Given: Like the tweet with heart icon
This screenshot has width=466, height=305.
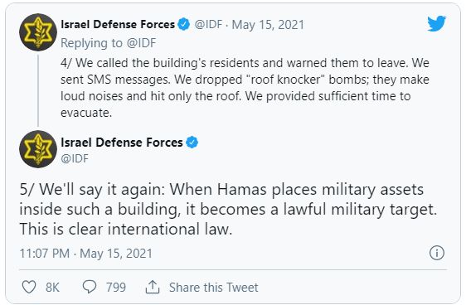Looking at the screenshot, I should pos(29,287).
